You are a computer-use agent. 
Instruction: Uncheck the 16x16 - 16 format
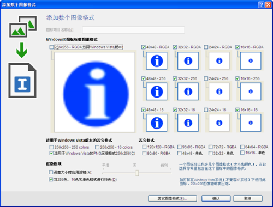238,110
